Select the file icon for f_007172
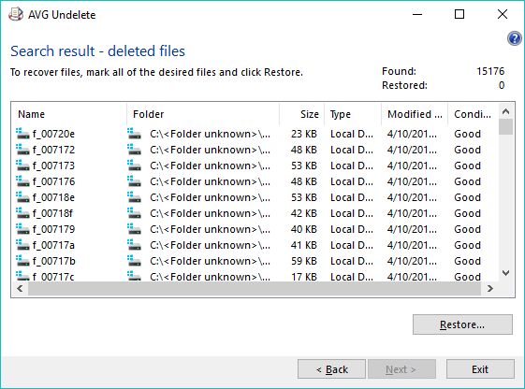525x389 pixels. coord(22,150)
